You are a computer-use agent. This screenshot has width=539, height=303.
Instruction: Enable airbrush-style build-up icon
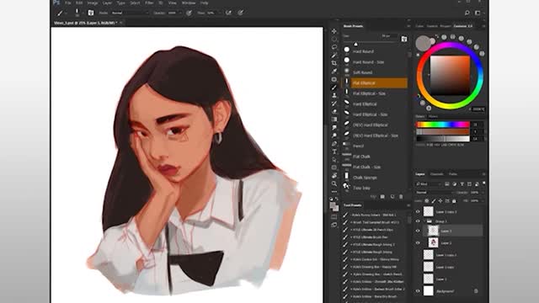point(228,13)
